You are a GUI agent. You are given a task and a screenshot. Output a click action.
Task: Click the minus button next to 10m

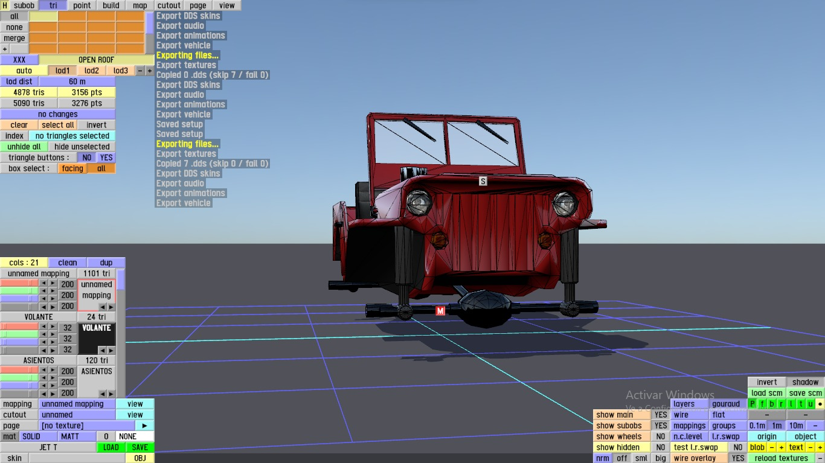click(x=815, y=426)
